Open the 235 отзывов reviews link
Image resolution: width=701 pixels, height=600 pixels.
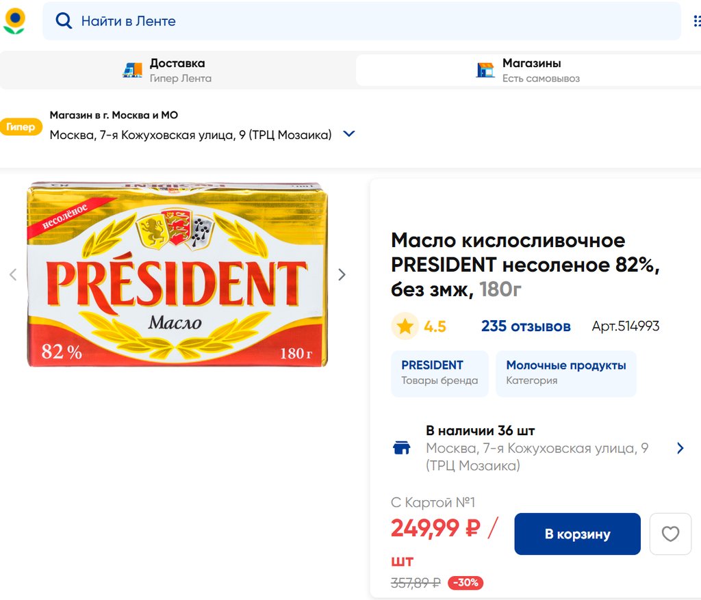tap(526, 326)
